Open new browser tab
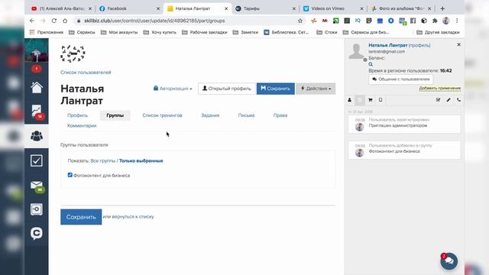The height and width of the screenshot is (275, 489). point(442,8)
